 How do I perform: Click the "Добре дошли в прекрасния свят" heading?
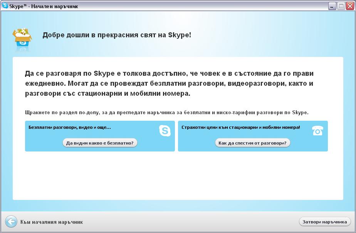pyautogui.click(x=117, y=35)
